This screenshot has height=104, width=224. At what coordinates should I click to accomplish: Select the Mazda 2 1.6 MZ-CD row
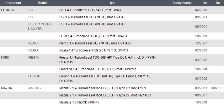tap(112, 102)
